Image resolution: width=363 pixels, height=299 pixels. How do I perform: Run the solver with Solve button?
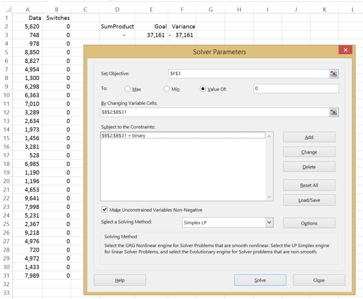(x=260, y=280)
